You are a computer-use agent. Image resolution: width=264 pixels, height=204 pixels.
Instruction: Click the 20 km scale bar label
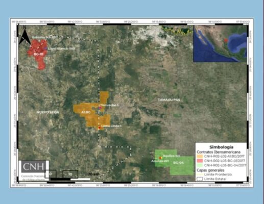click(x=94, y=174)
